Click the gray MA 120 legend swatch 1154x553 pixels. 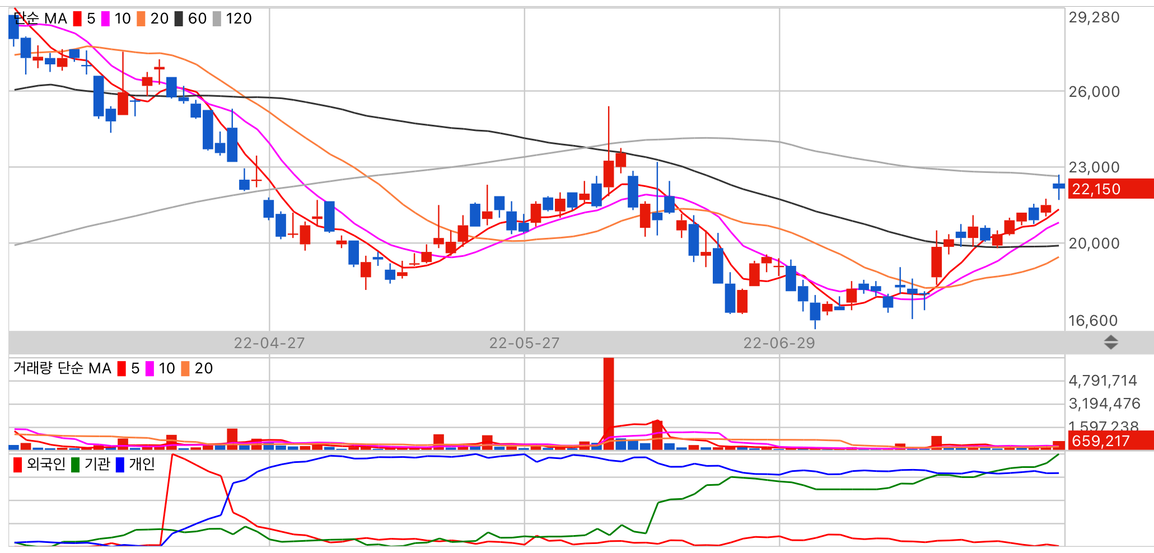pos(217,19)
